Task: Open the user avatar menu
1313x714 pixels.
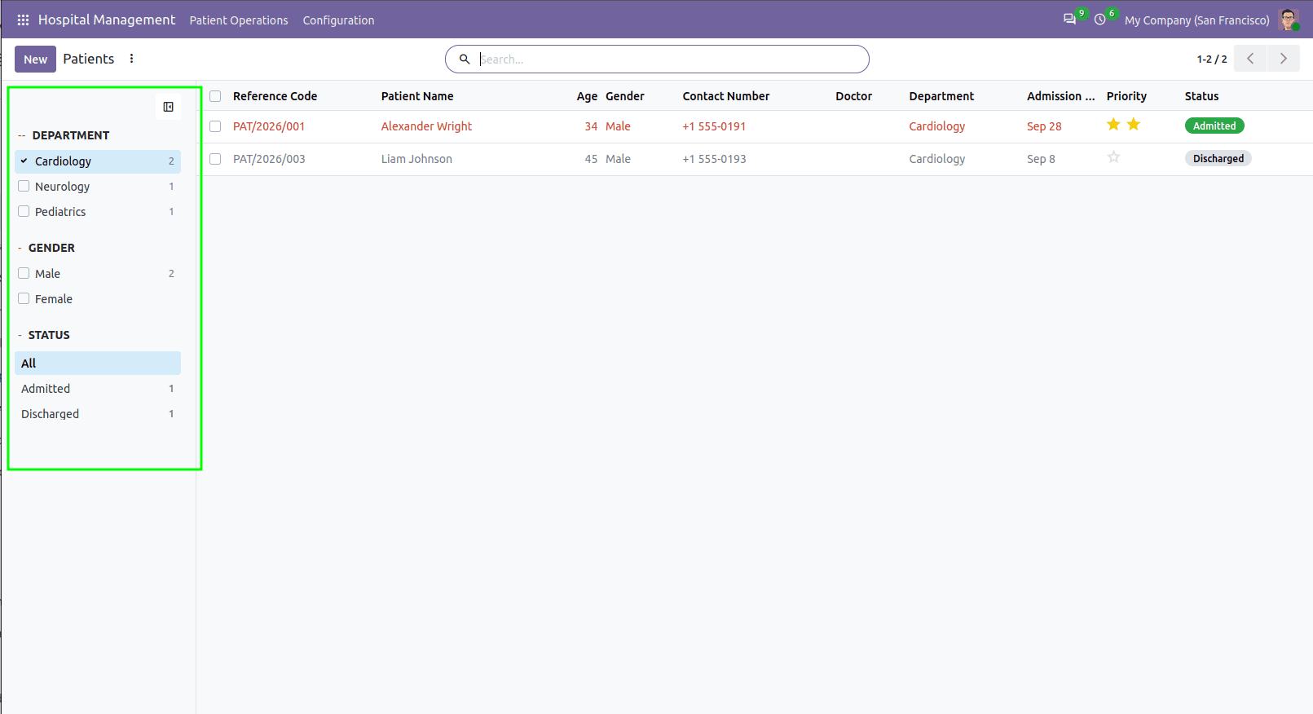Action: [1289, 20]
